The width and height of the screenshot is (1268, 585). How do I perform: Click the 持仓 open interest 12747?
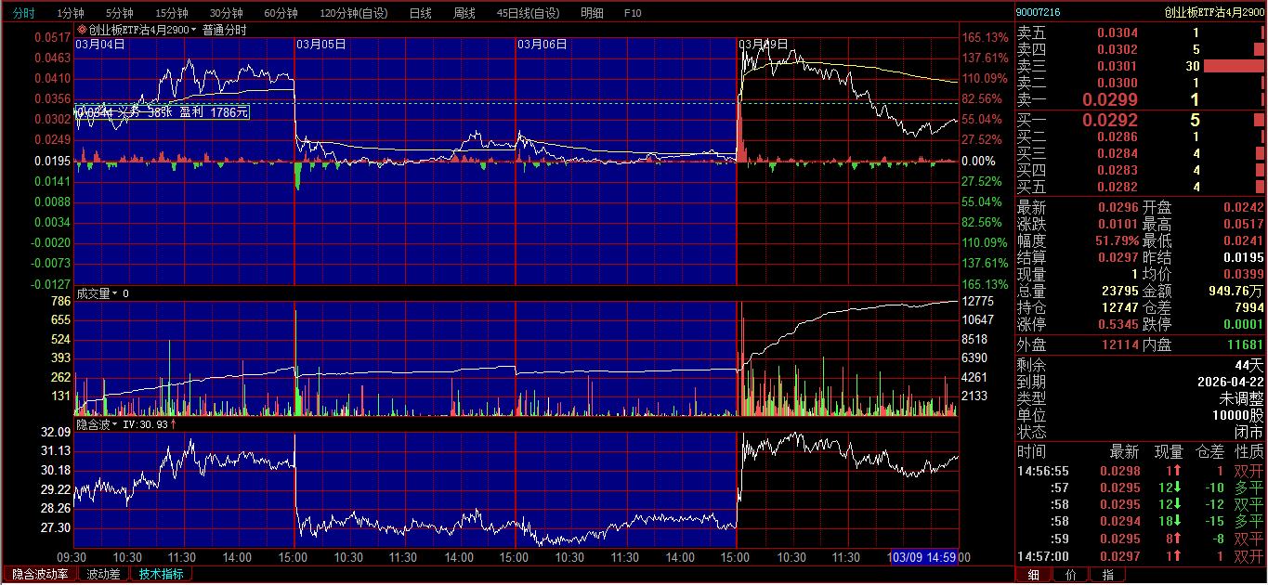click(1119, 307)
